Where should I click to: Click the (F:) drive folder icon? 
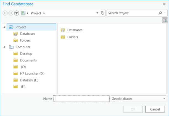pyautogui.click(x=15, y=87)
